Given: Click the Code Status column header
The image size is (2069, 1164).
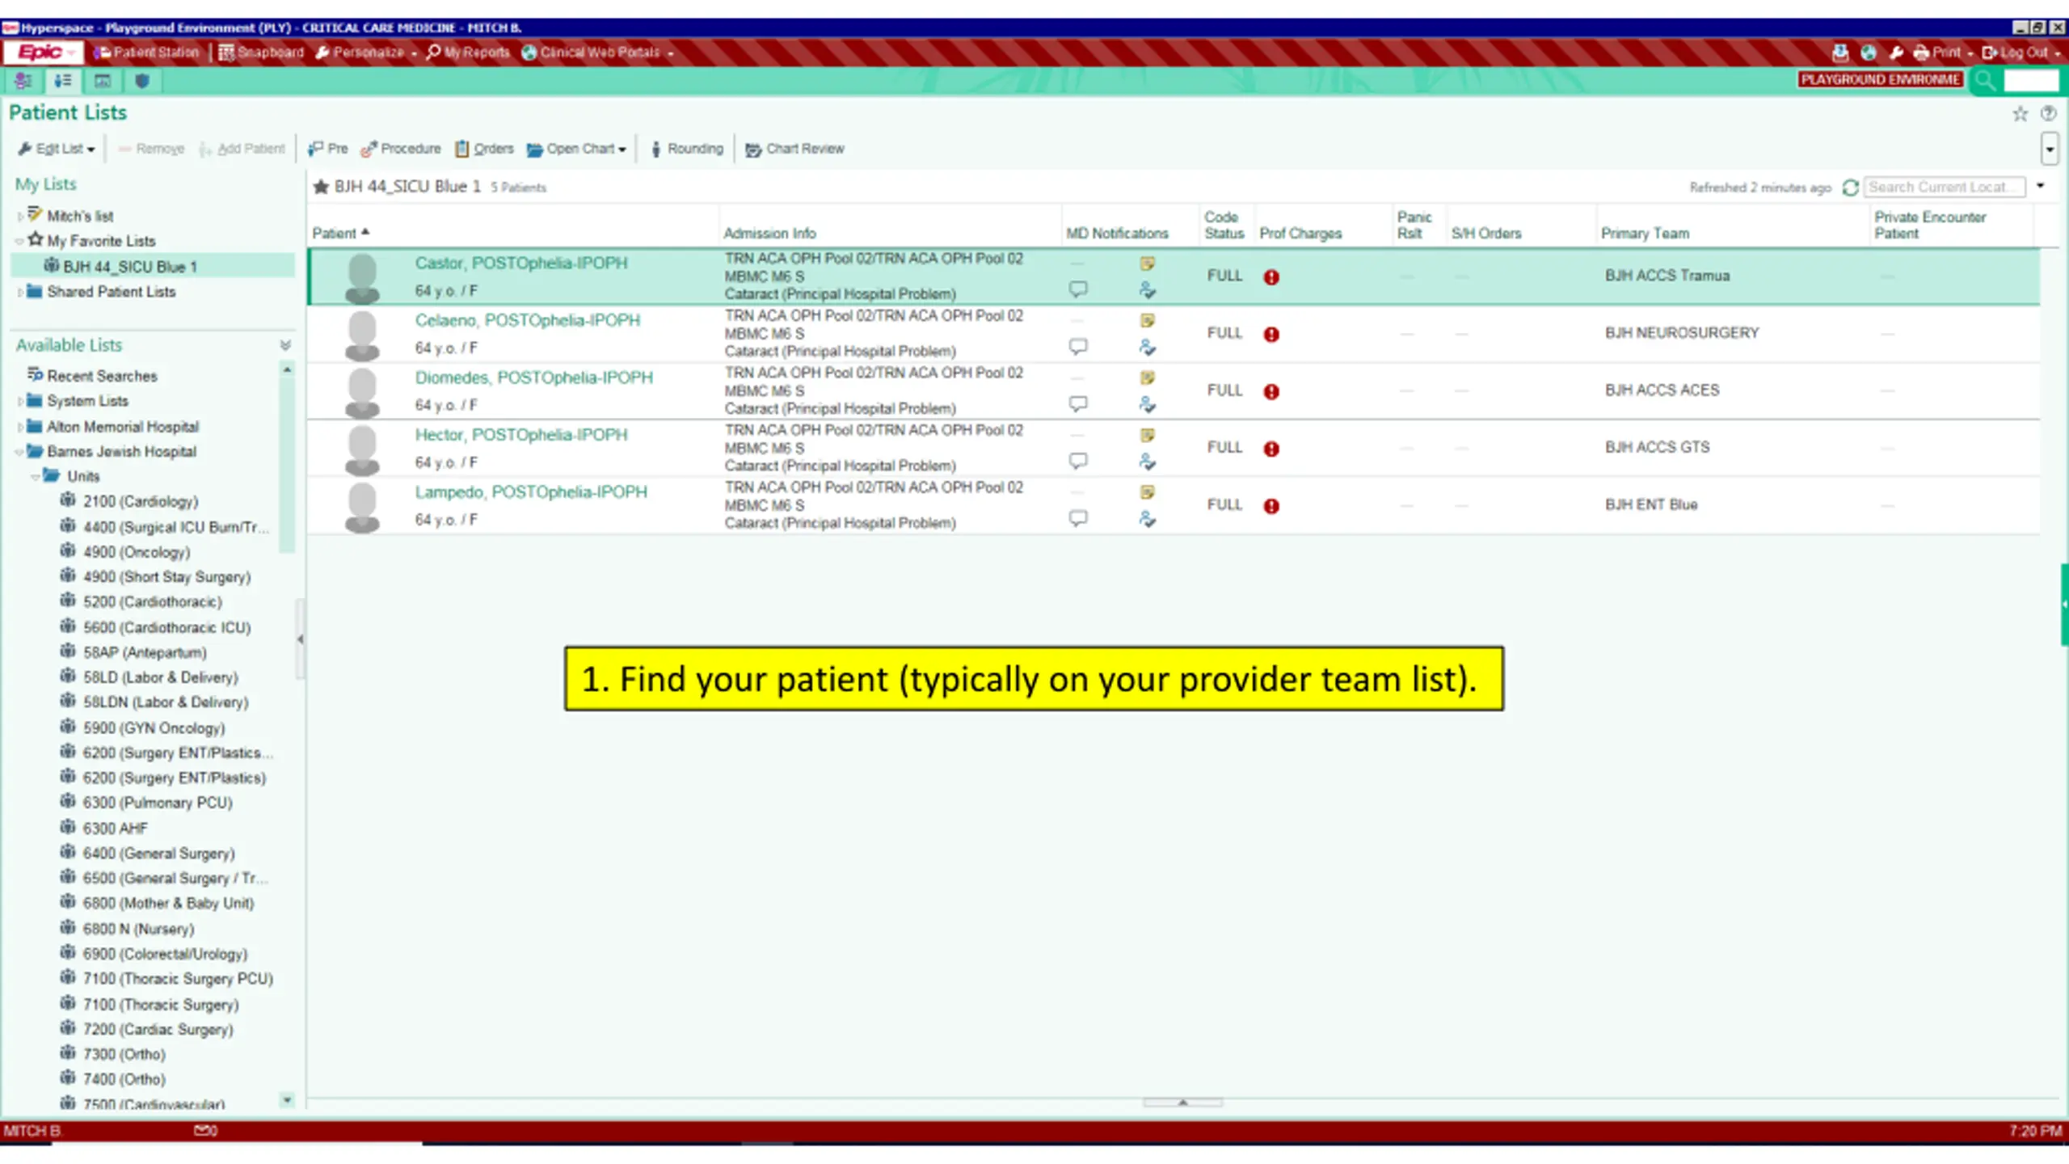Looking at the screenshot, I should pos(1224,225).
